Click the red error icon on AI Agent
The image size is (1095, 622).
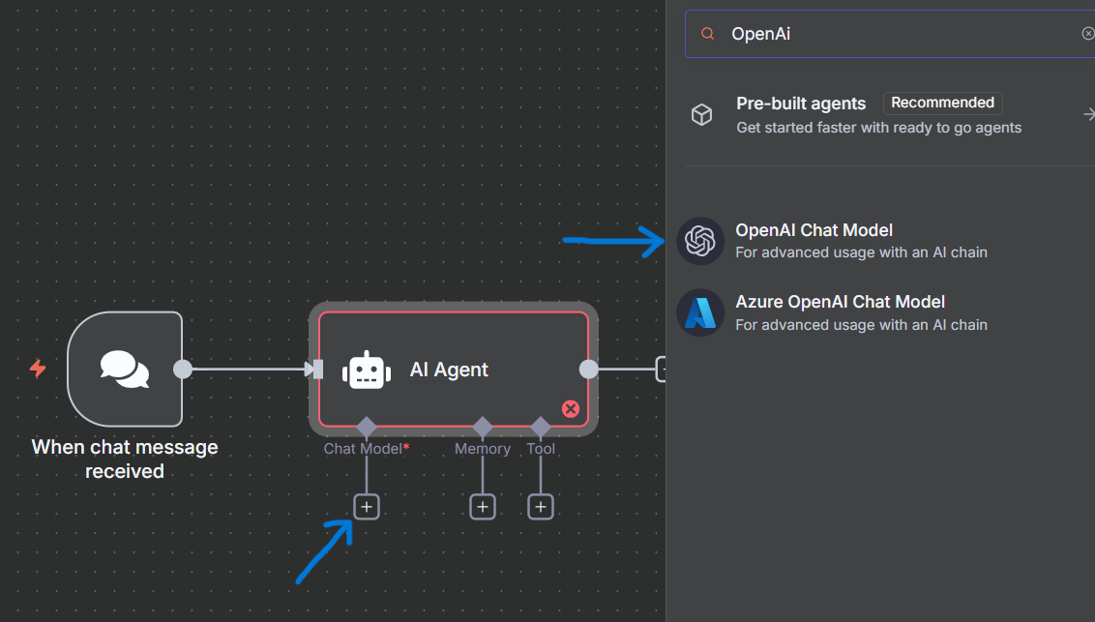coord(571,409)
